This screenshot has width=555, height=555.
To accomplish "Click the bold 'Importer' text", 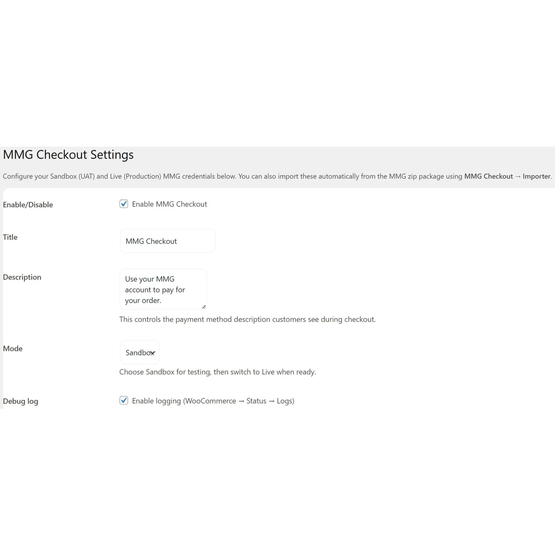I will pos(536,176).
